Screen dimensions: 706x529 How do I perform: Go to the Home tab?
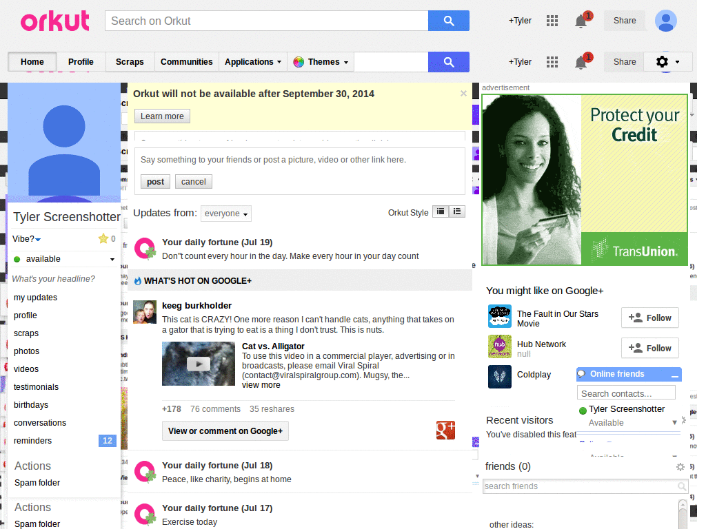tap(32, 62)
